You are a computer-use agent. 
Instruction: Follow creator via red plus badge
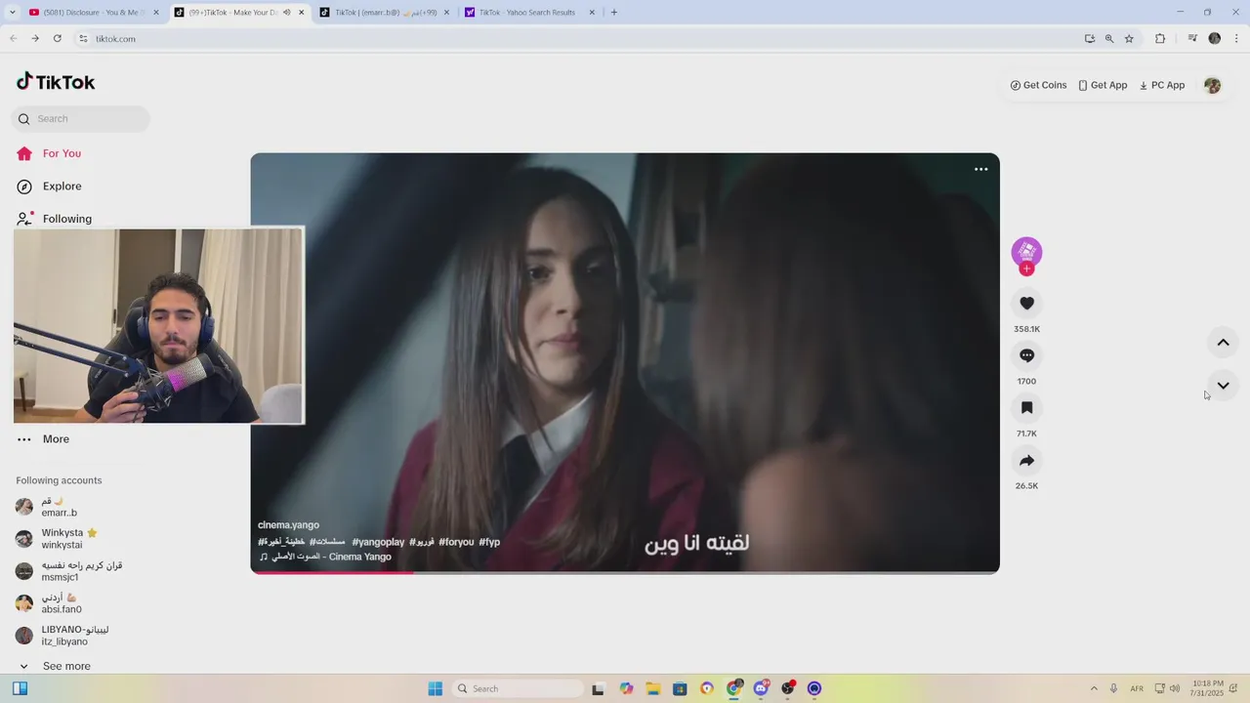(1026, 269)
